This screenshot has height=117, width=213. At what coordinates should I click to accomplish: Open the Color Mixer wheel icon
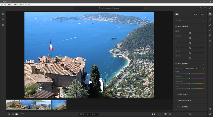tap(203, 64)
